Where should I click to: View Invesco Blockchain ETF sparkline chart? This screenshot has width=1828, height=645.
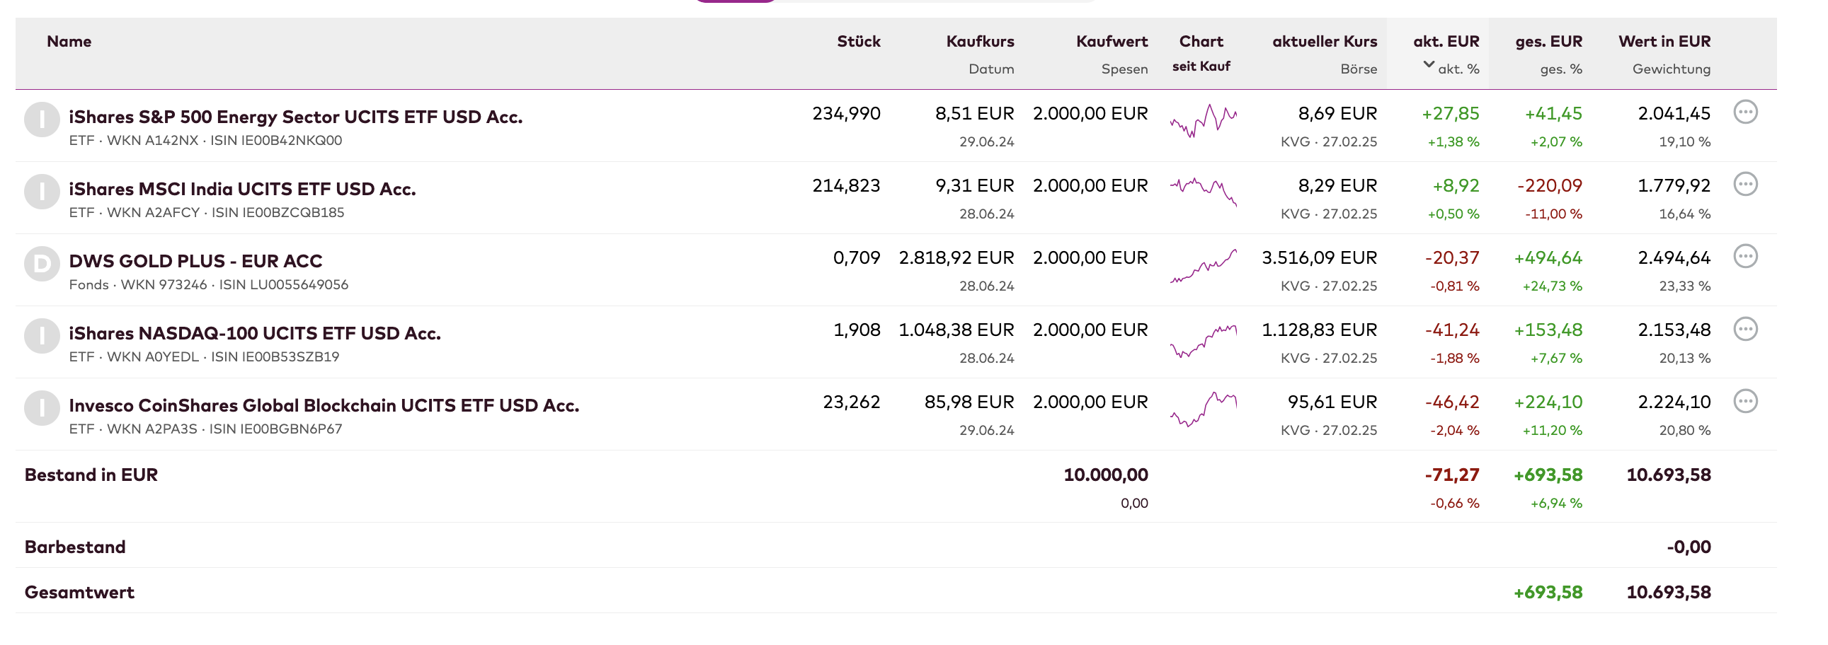click(1203, 409)
